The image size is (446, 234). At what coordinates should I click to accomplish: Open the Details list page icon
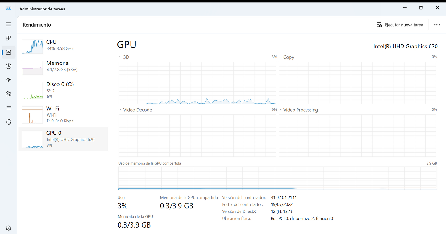[8, 108]
